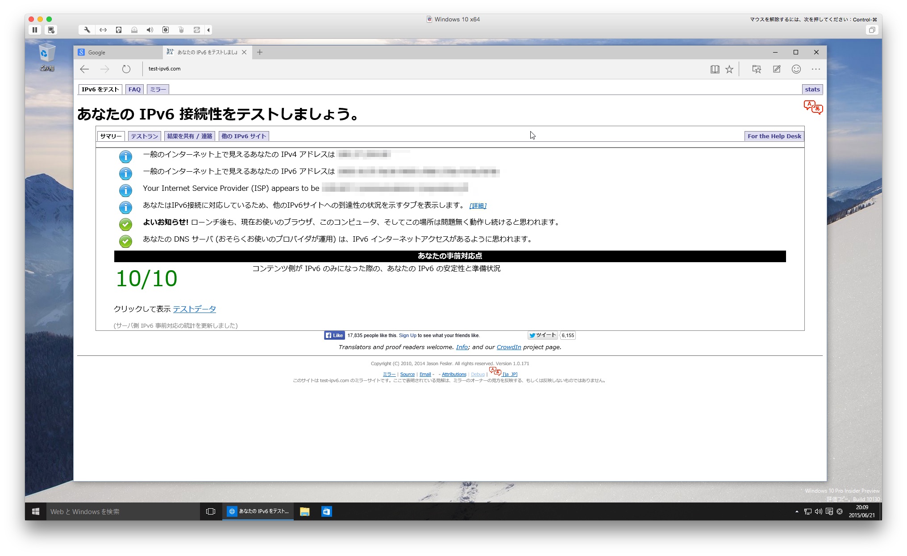
Task: Click the network adapter icon in VM toolbar
Action: pos(103,30)
